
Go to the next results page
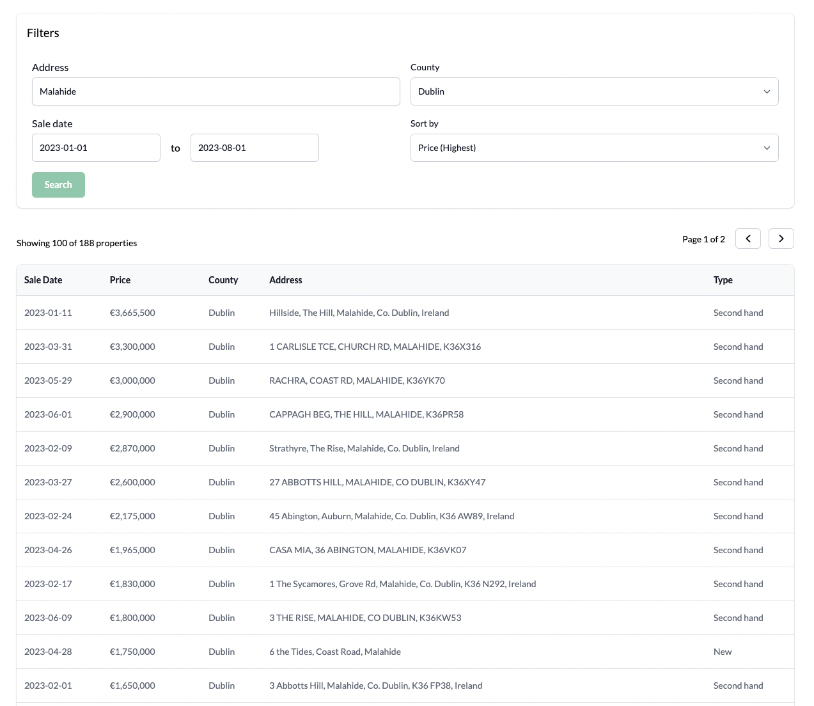(781, 239)
